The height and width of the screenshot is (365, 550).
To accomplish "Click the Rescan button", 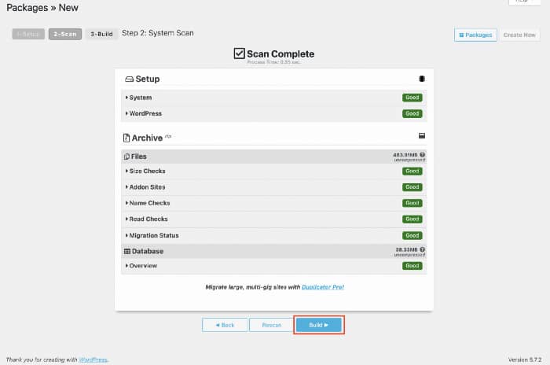I will [x=271, y=325].
